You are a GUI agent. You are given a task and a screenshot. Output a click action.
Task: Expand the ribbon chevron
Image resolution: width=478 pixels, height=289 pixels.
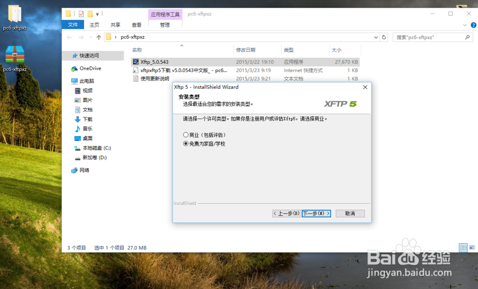465,25
